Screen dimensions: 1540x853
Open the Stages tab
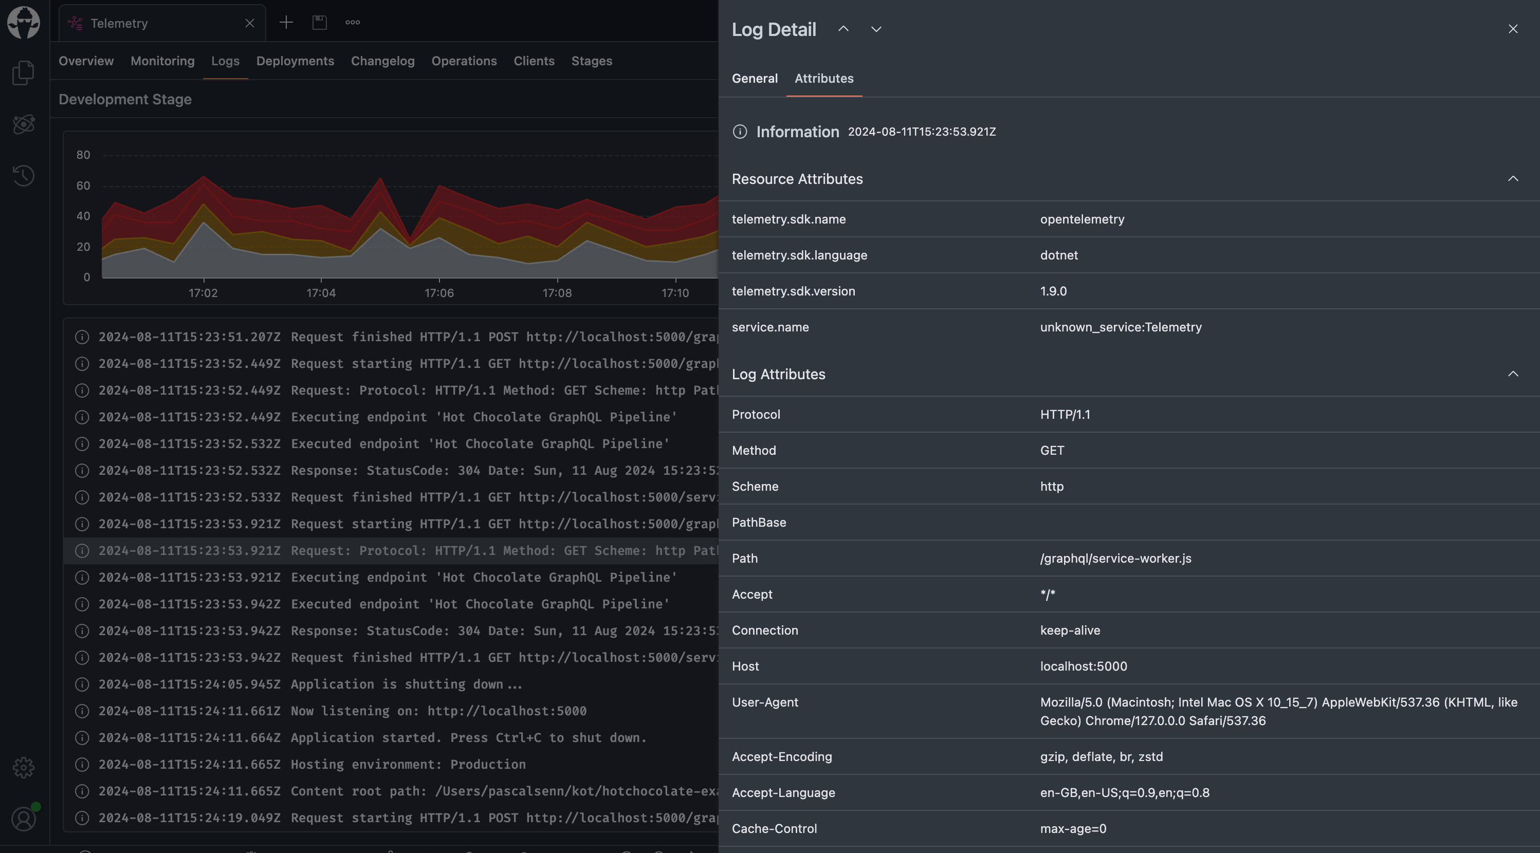[x=591, y=61]
